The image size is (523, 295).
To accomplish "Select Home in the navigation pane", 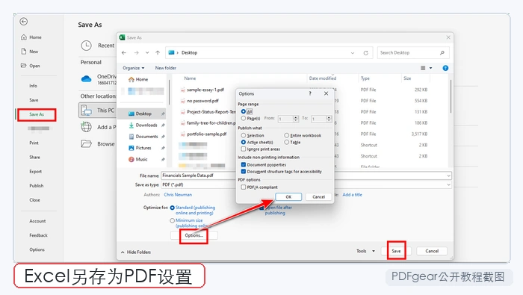I will 138,79.
